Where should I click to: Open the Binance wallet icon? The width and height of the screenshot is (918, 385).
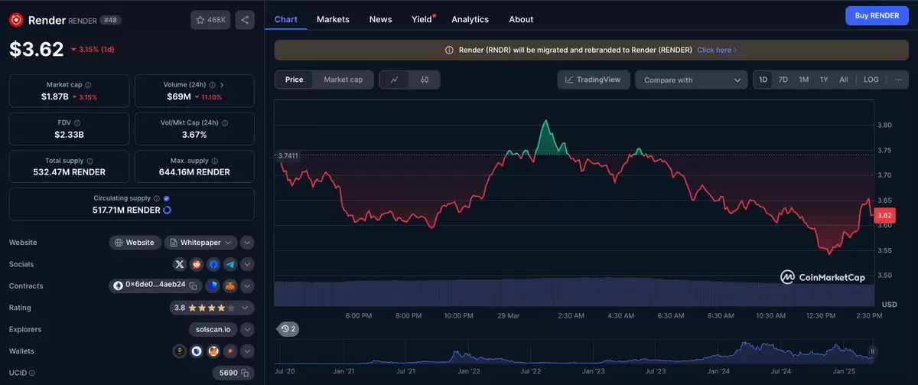click(180, 351)
